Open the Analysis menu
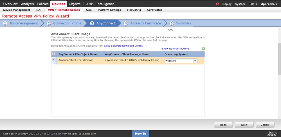The height and width of the screenshot is (137, 281). (27, 4)
